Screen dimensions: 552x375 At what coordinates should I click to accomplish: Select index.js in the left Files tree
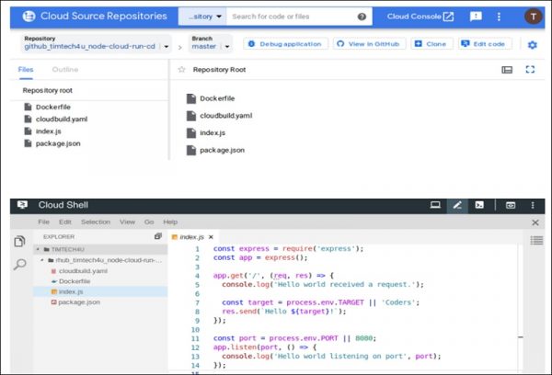[48, 131]
